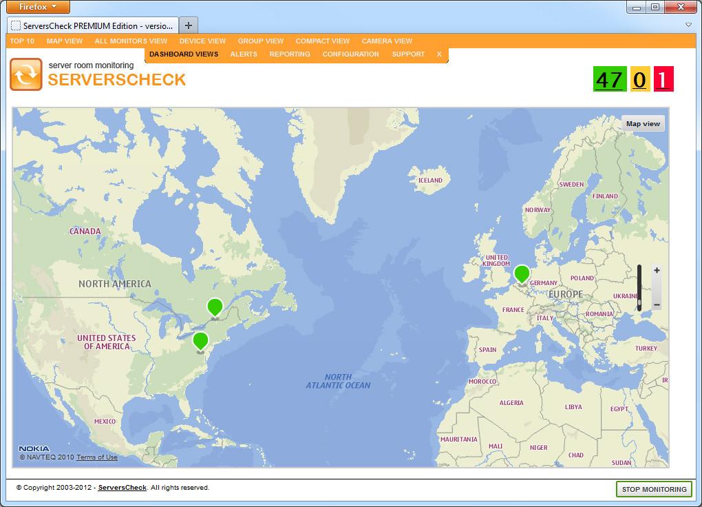Click the TURKEY map label

(x=646, y=349)
